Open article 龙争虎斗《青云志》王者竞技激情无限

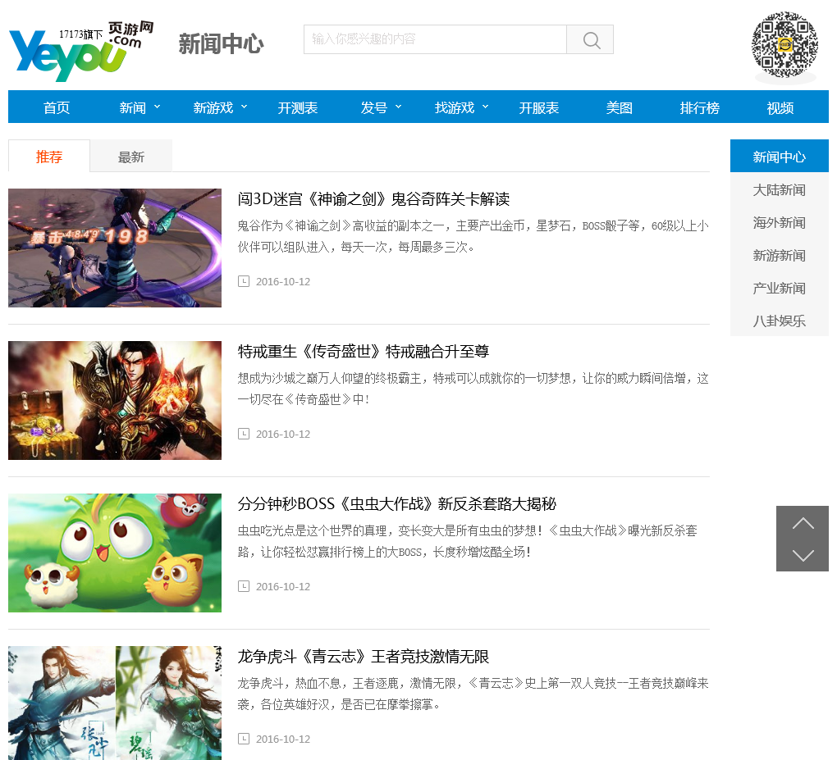coord(363,657)
